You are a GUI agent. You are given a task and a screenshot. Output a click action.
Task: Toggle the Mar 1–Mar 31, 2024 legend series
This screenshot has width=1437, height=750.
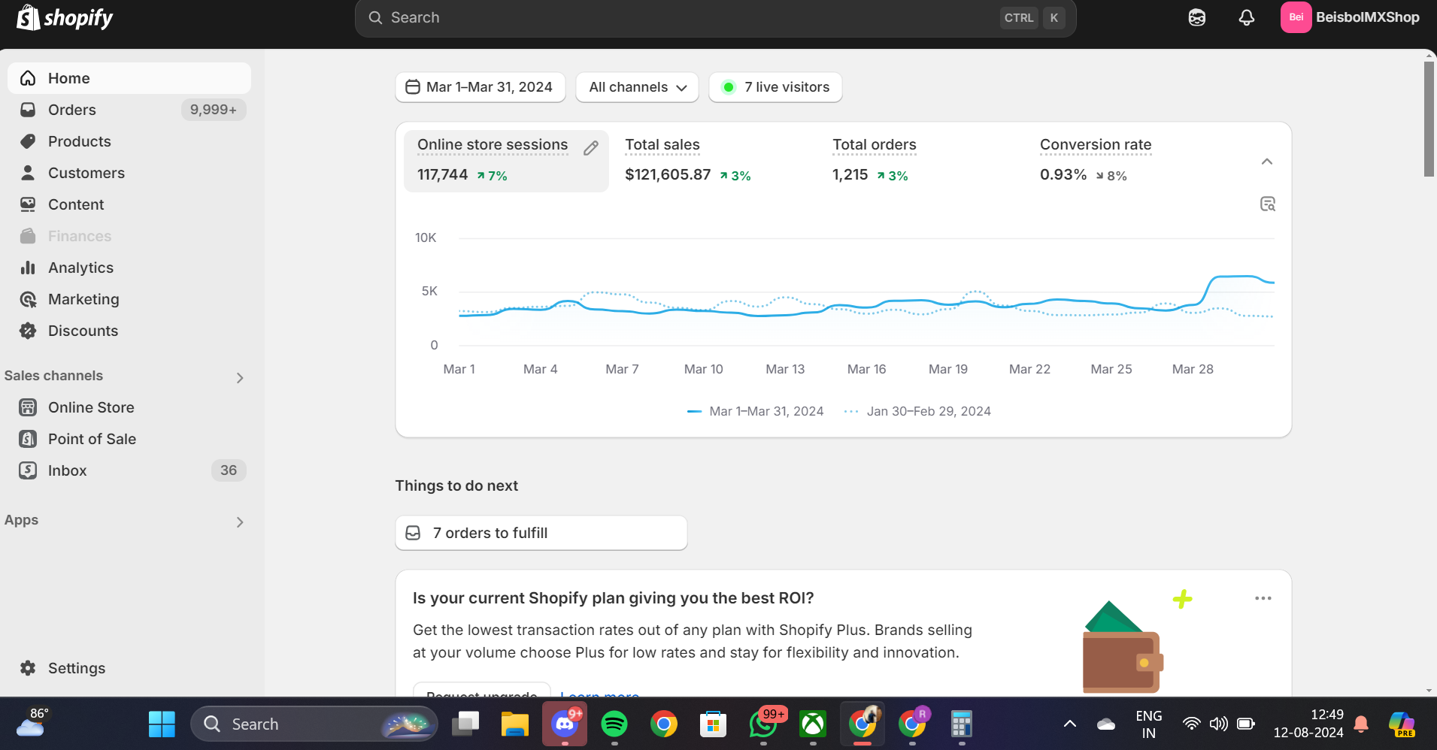(755, 411)
